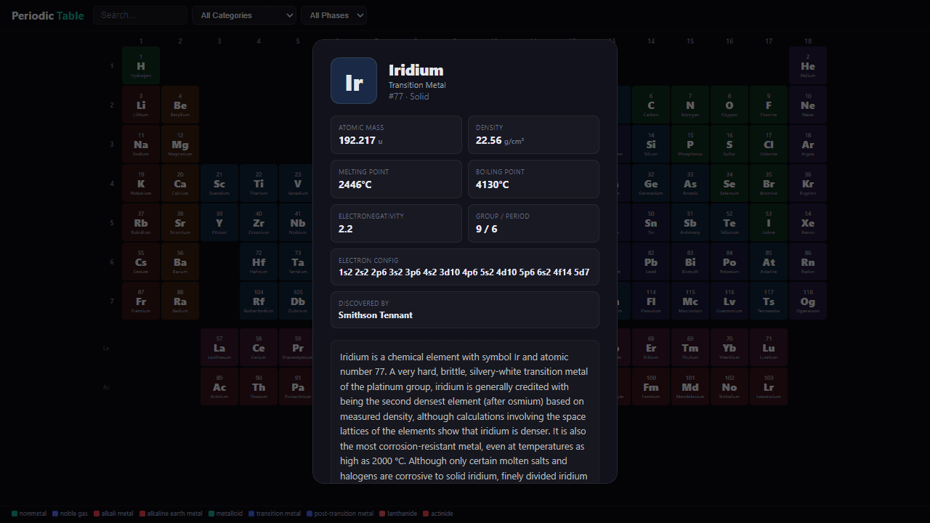This screenshot has height=523, width=930.
Task: Select the Lanthanum element tile
Action: tap(219, 347)
